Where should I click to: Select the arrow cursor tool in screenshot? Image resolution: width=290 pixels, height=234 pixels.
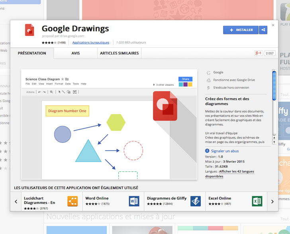pyautogui.click(x=59, y=92)
